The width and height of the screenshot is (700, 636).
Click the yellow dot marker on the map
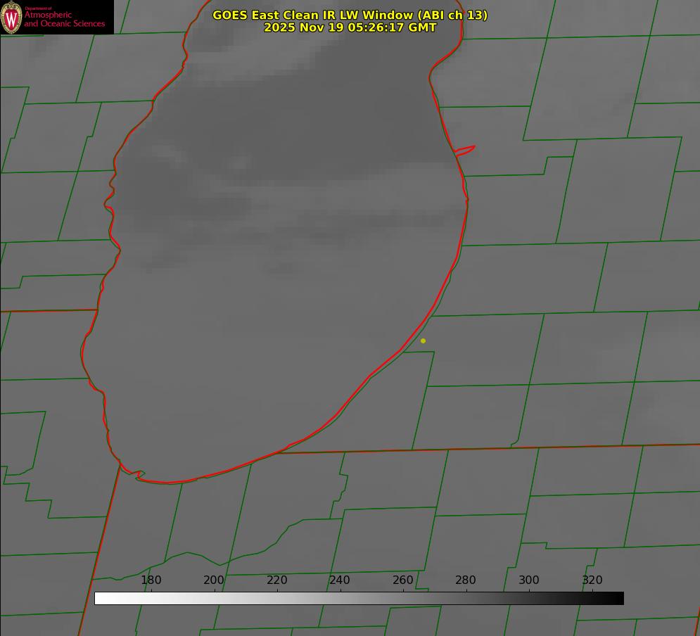[x=423, y=341]
